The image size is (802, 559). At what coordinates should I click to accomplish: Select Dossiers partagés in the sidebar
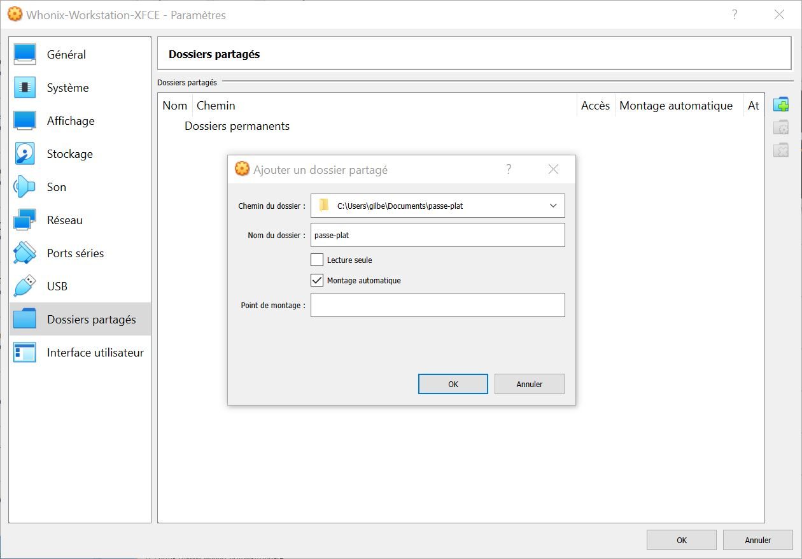tap(80, 320)
